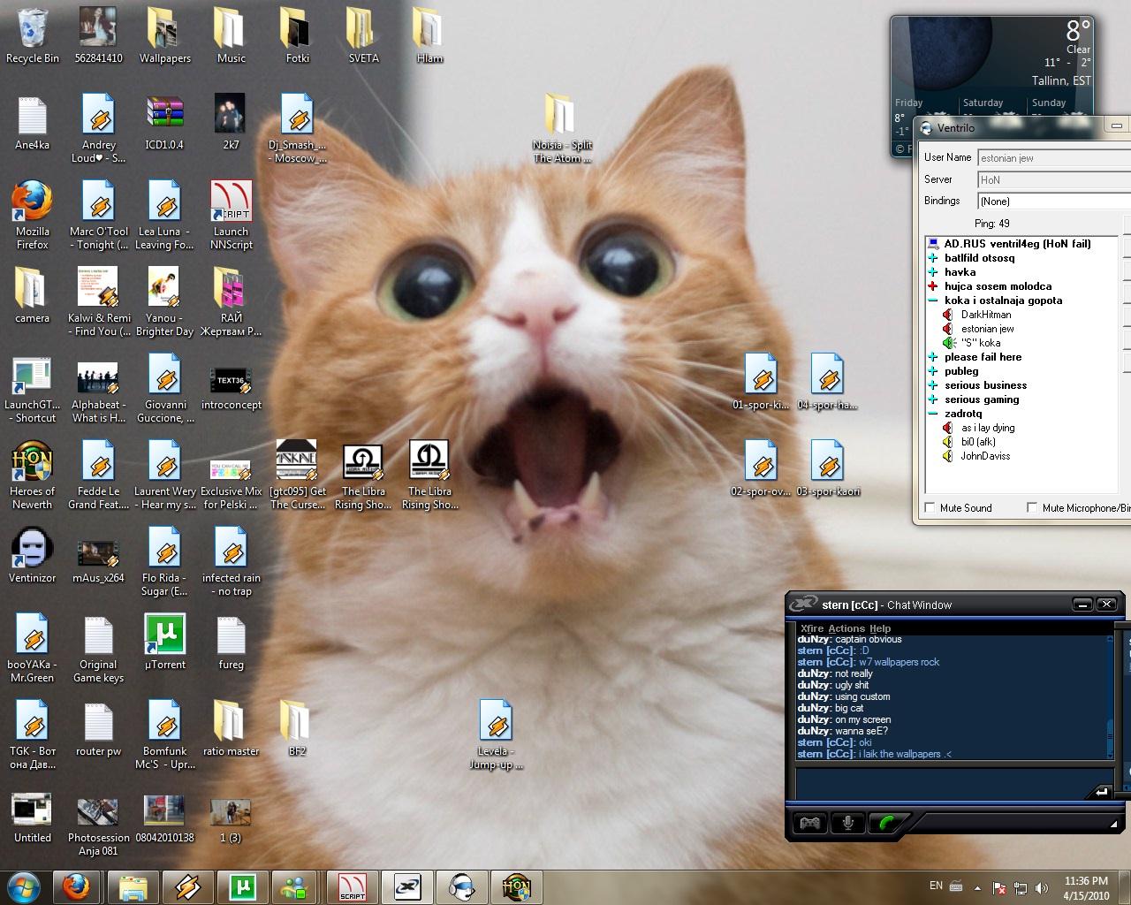Open the Actions menu in Xfire chat
This screenshot has width=1131, height=905.
846,628
